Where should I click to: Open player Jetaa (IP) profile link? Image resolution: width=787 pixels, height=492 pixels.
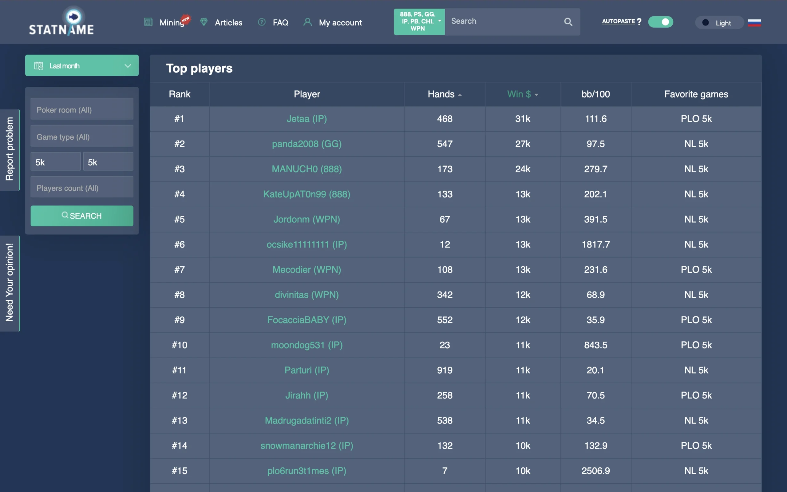307,119
